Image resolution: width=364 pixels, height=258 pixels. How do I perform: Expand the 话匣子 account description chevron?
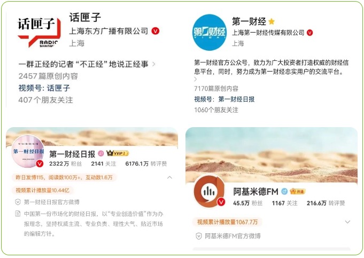coord(154,64)
